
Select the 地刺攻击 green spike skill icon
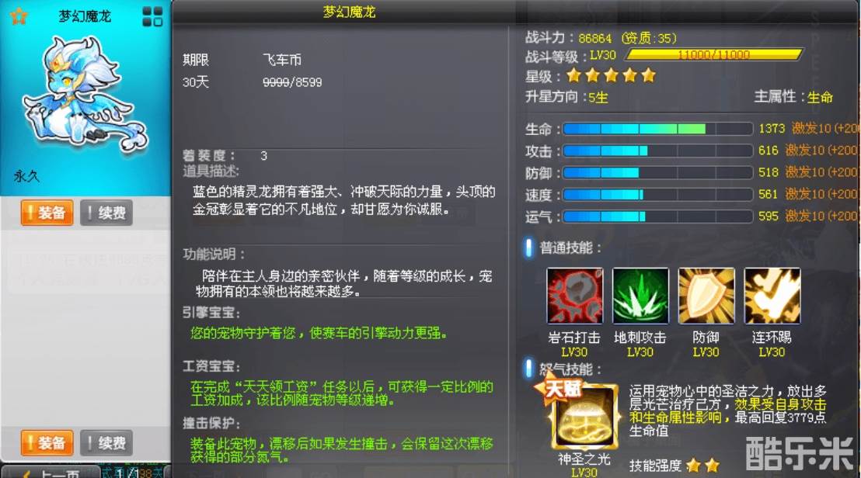click(640, 296)
